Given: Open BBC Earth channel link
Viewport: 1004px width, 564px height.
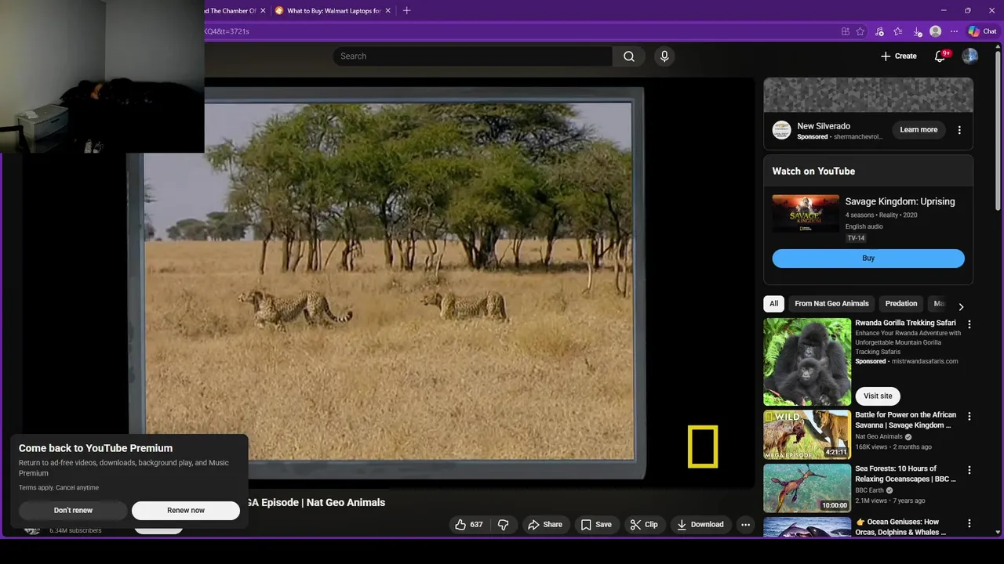Looking at the screenshot, I should [869, 490].
